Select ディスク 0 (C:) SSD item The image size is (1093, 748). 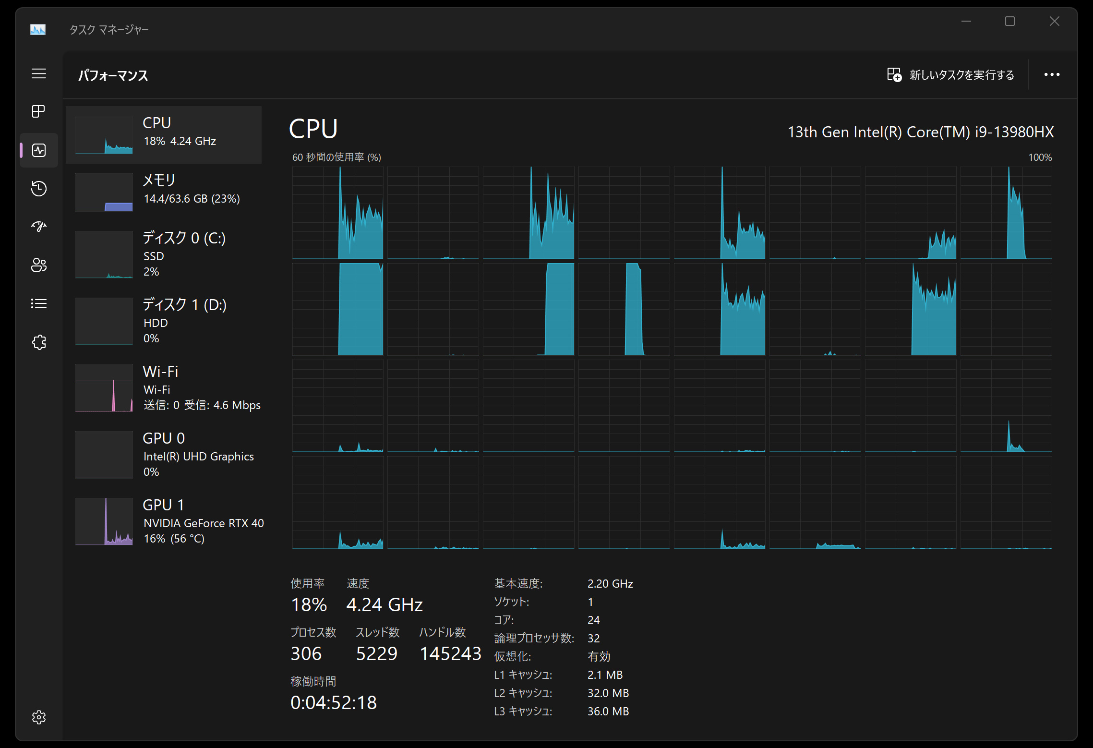(x=164, y=254)
